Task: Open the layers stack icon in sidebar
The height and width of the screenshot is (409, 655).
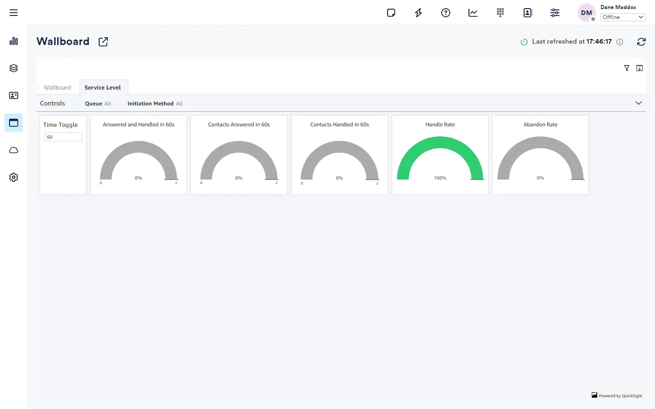Action: (x=14, y=68)
